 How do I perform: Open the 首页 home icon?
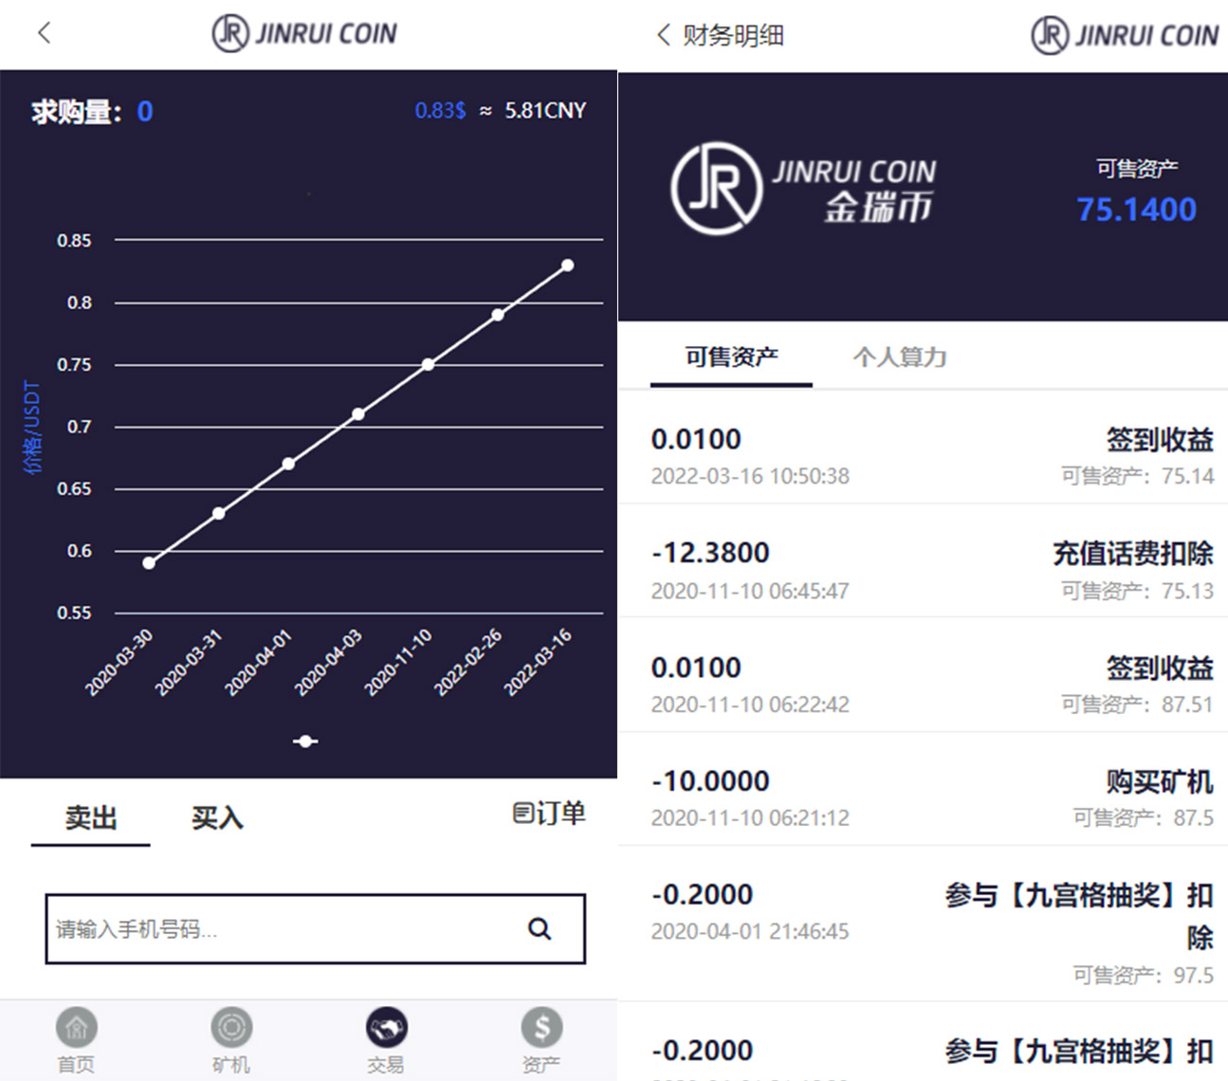click(x=76, y=1028)
